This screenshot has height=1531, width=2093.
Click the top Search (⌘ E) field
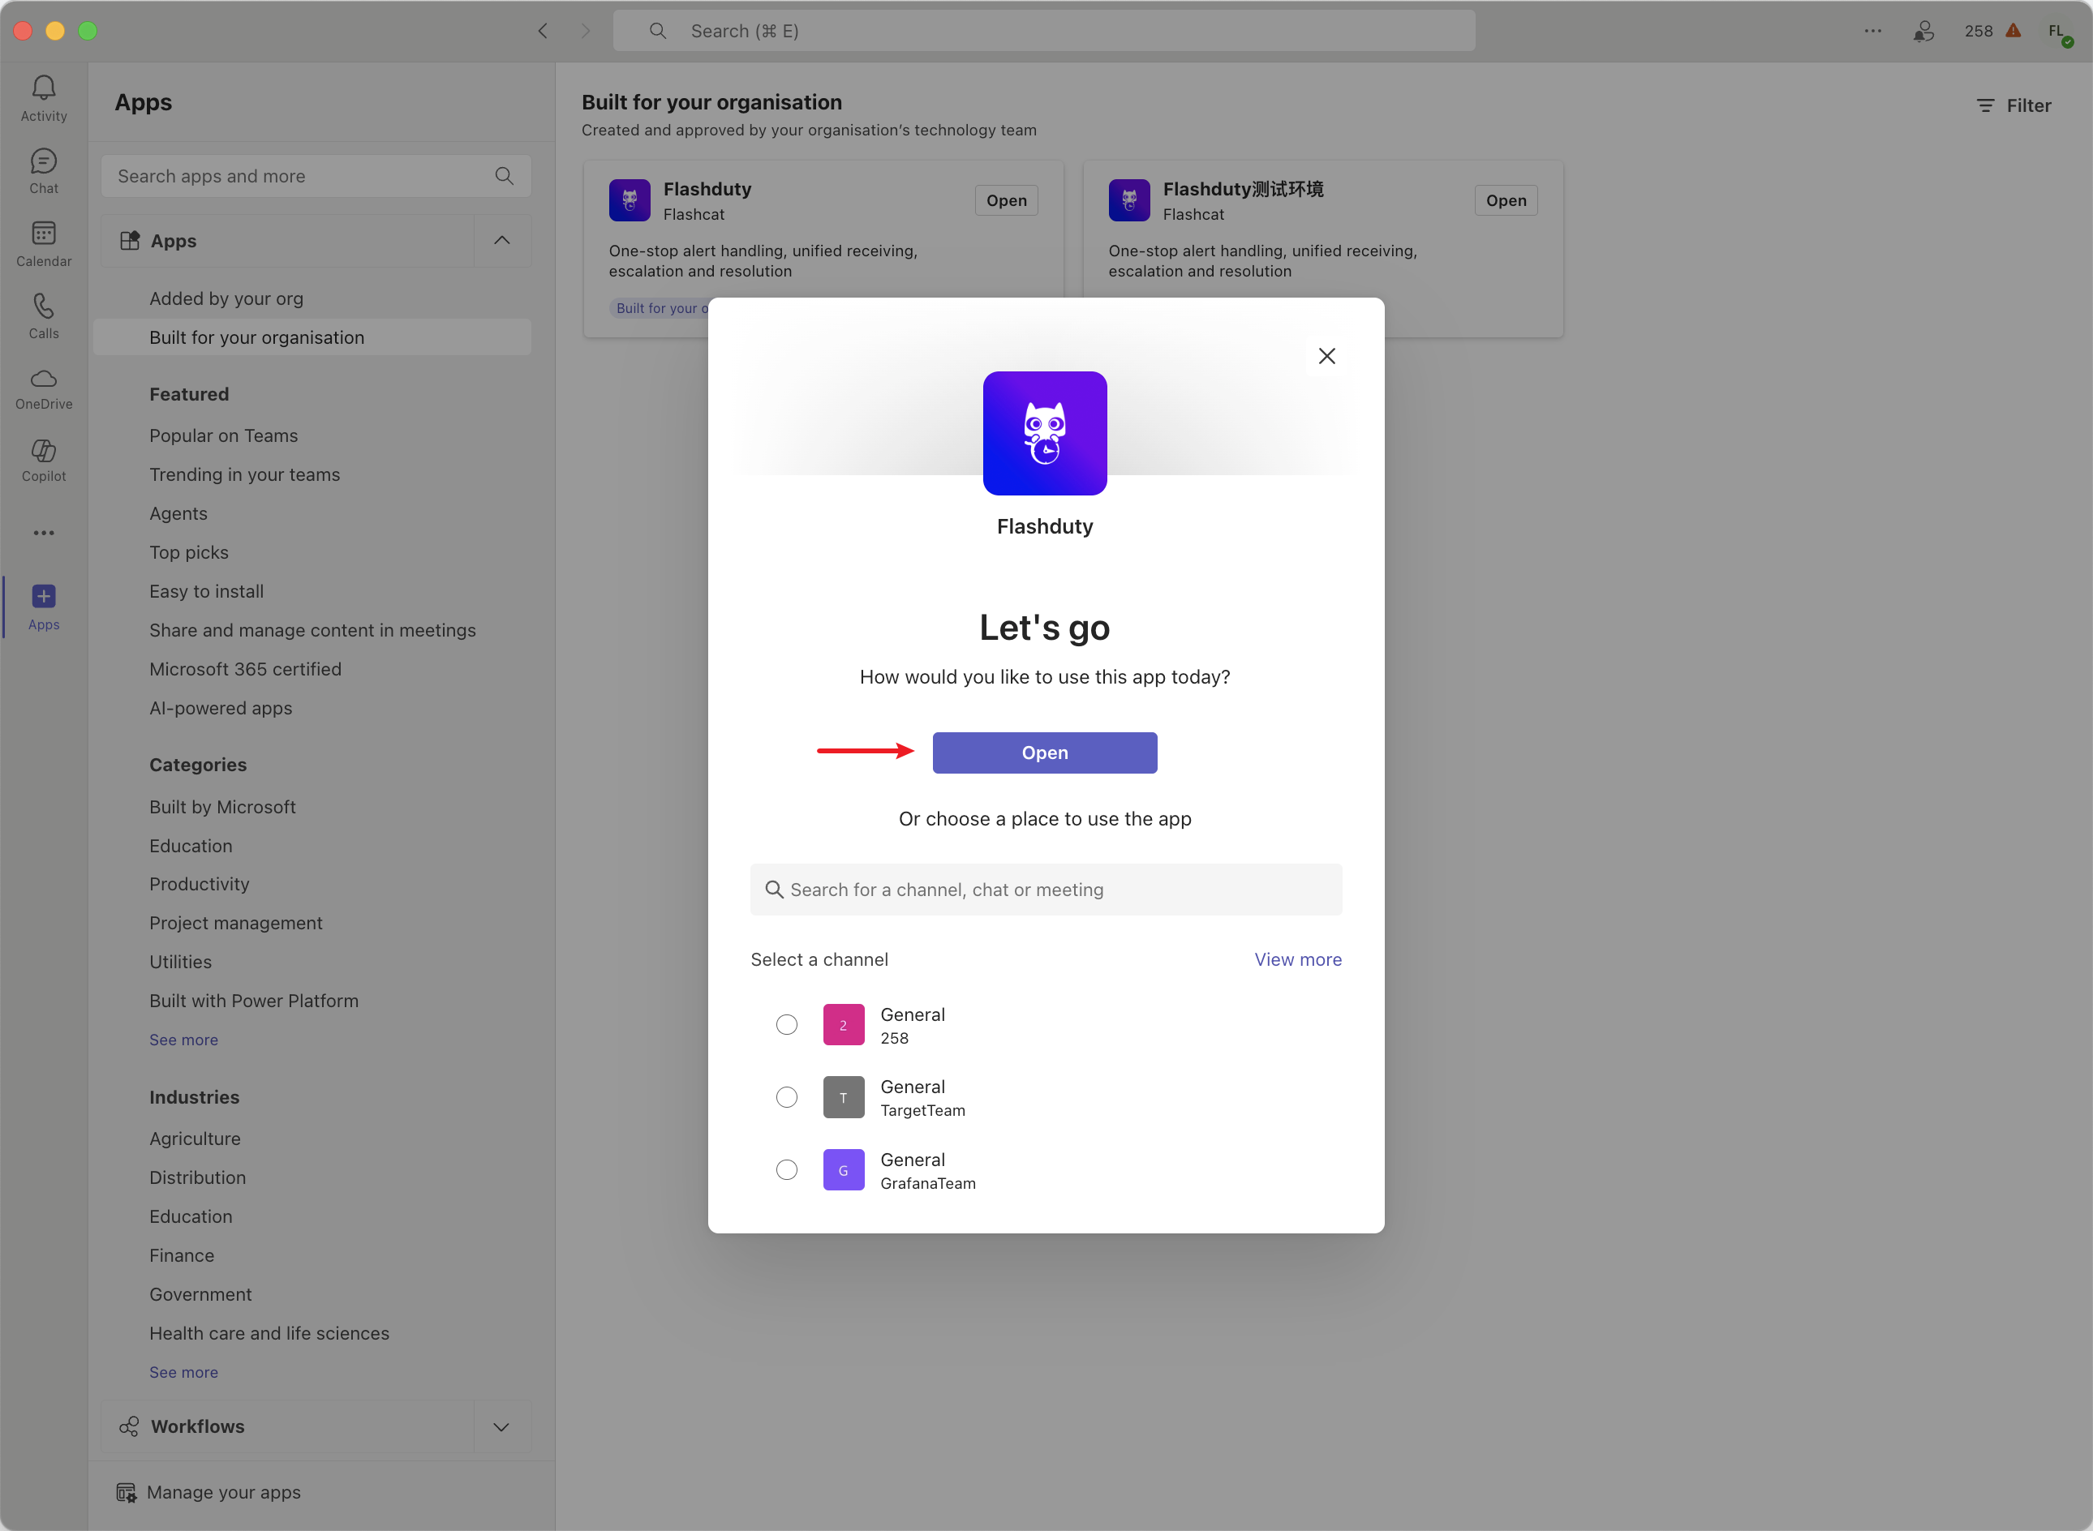(1044, 31)
